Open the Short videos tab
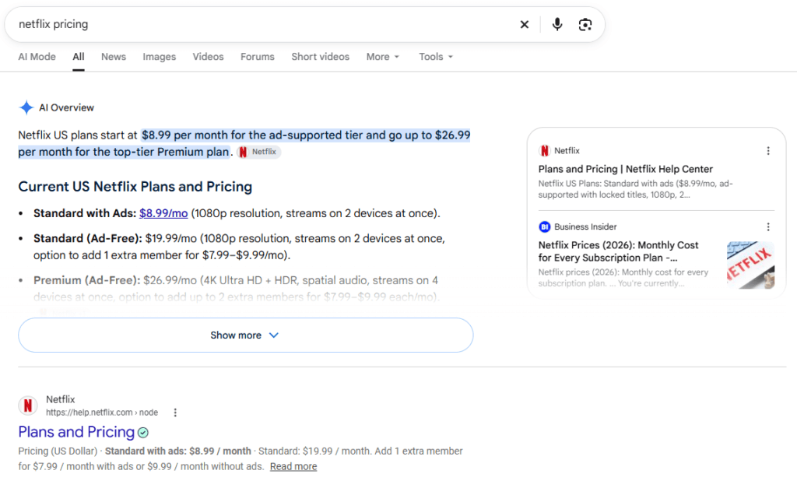The height and width of the screenshot is (481, 797). point(320,57)
